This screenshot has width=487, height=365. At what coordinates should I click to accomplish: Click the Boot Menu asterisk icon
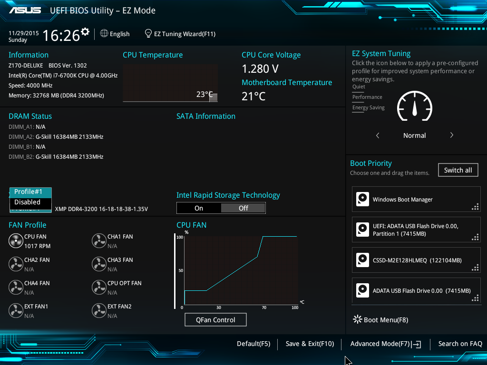click(x=358, y=319)
